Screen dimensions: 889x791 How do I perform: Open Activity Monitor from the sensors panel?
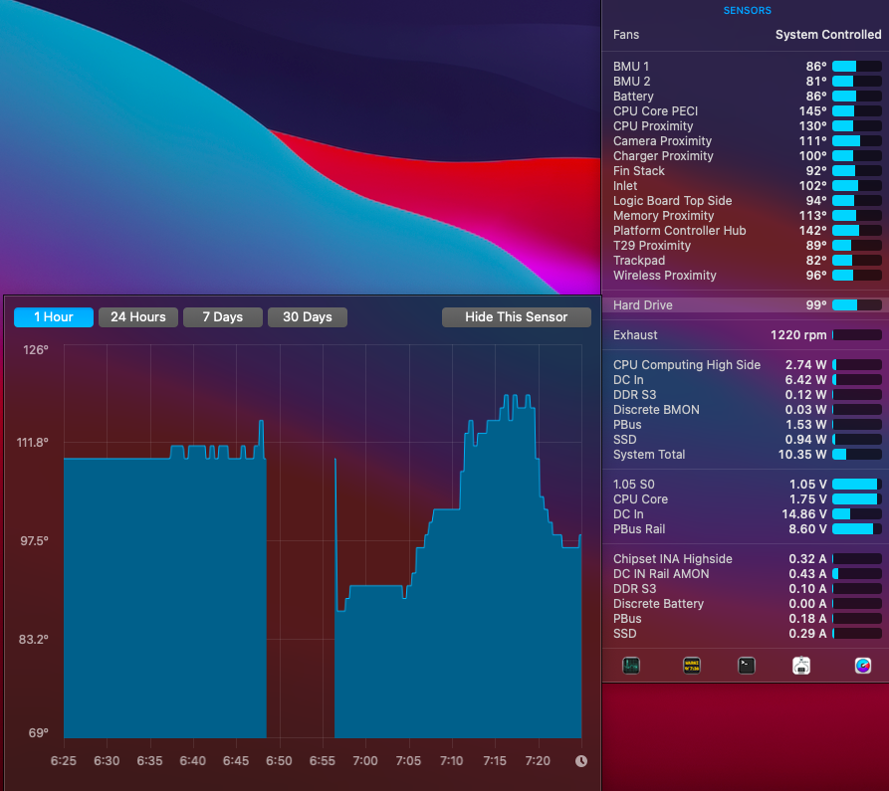click(x=630, y=666)
